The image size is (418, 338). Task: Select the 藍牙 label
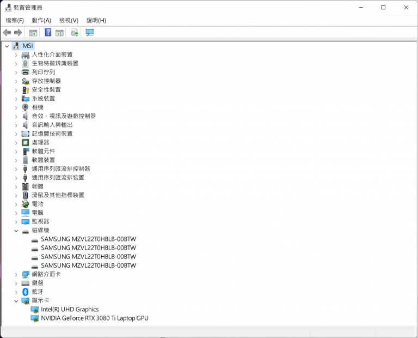point(38,292)
